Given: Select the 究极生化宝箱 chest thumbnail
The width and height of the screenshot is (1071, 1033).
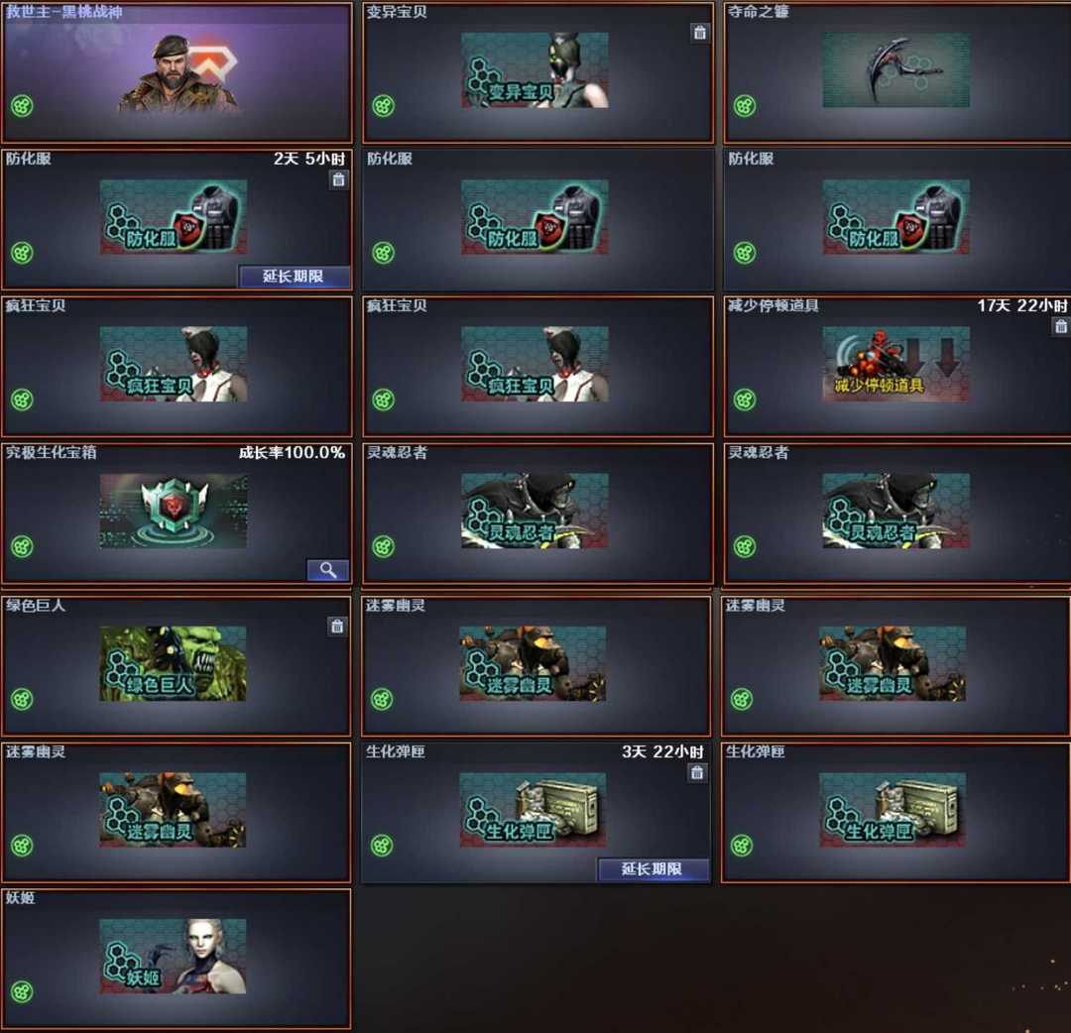Looking at the screenshot, I should tap(174, 512).
